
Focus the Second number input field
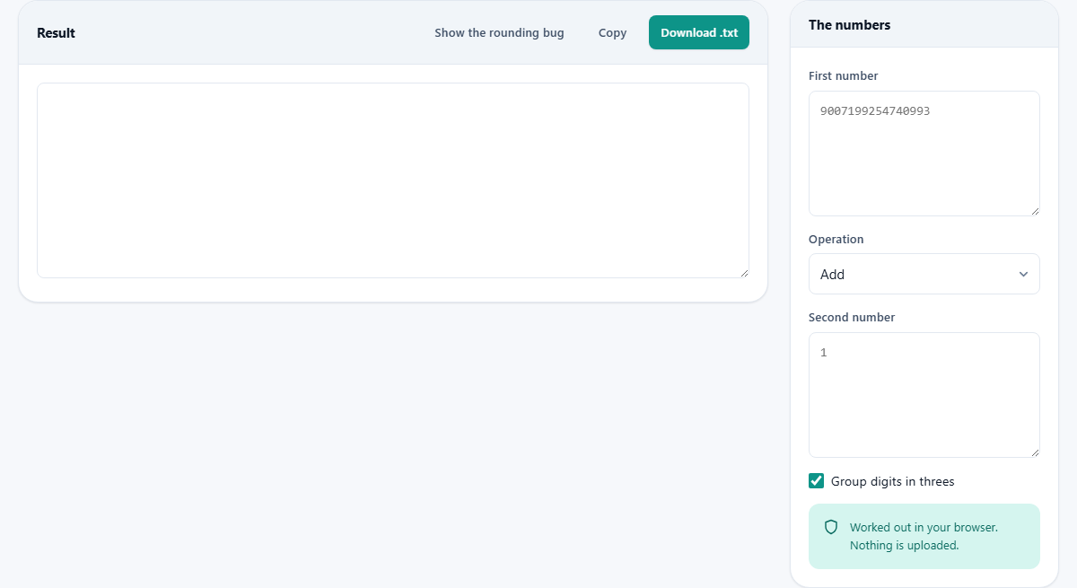[924, 395]
